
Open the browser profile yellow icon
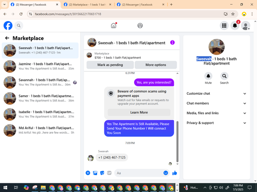click(244, 14)
